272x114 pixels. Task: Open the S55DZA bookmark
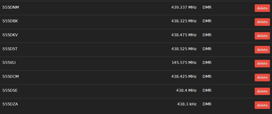coord(10,104)
